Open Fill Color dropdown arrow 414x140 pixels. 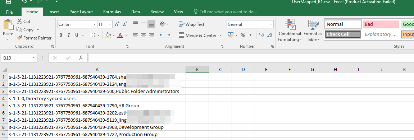(114, 35)
